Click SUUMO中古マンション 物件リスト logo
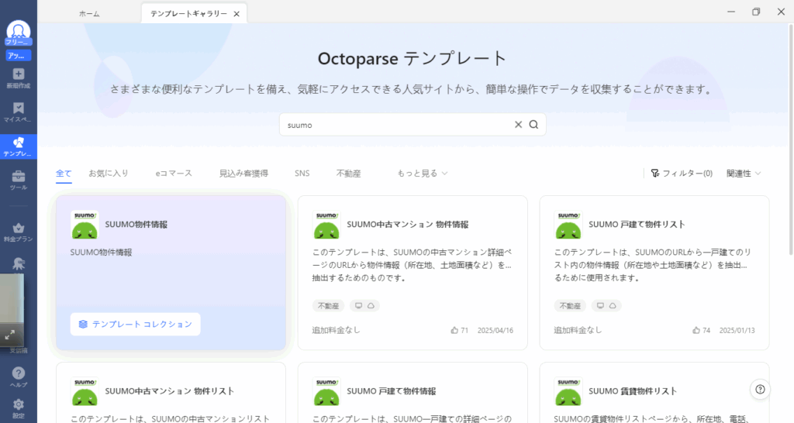This screenshot has width=794, height=423. (x=85, y=391)
